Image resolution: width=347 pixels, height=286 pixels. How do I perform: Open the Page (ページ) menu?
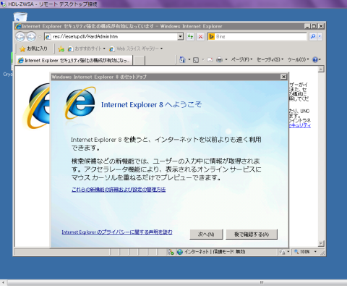click(x=241, y=59)
